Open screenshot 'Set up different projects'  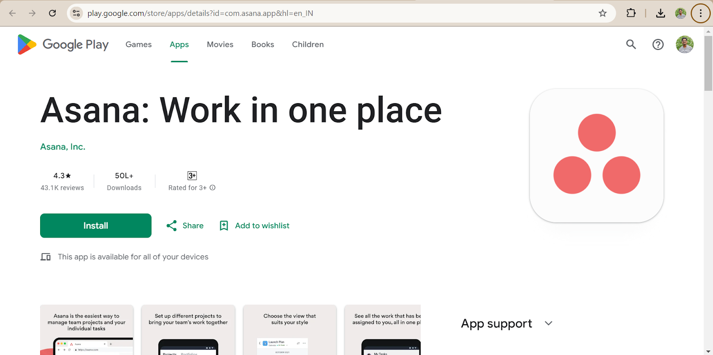point(188,330)
